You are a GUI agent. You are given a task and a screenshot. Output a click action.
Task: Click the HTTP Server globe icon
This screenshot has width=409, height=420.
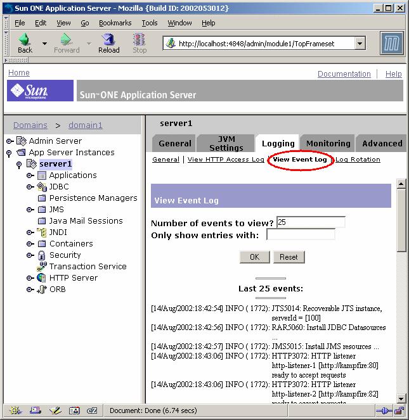click(42, 277)
